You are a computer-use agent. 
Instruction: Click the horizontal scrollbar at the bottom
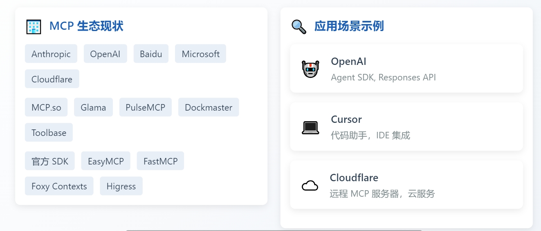(273, 230)
